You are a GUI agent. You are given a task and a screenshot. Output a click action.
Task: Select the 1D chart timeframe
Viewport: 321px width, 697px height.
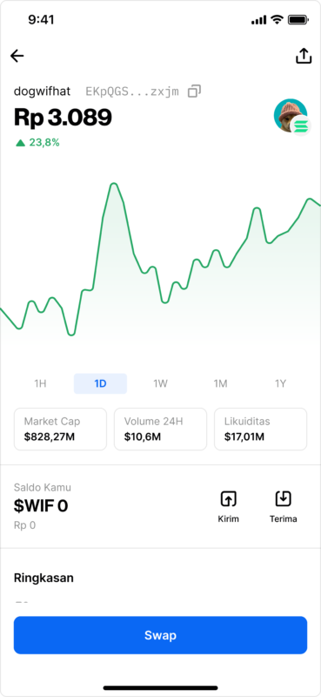pos(100,383)
